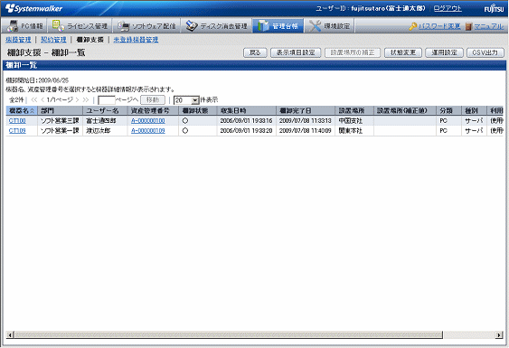This screenshot has height=348, width=509.
Task: Click the ログアウト link
Action: coord(448,8)
